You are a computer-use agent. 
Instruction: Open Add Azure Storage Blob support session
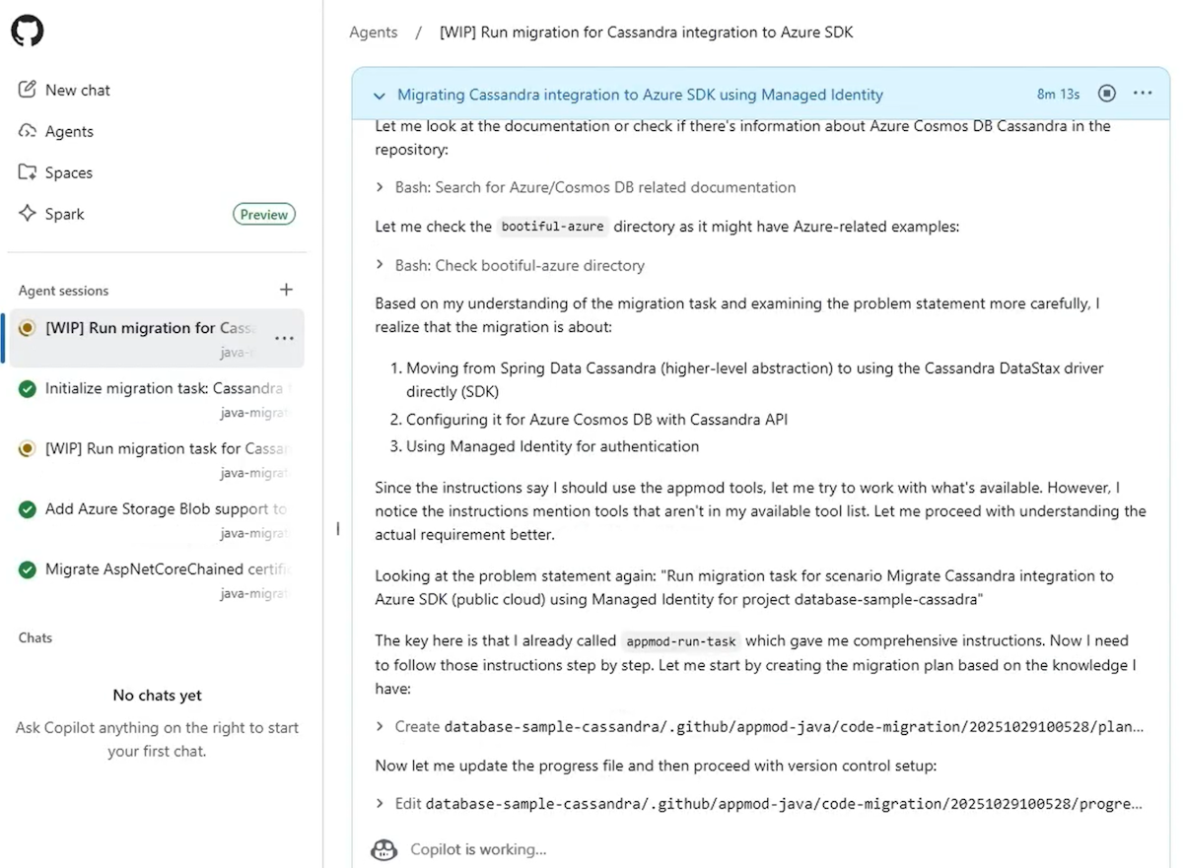(x=166, y=509)
